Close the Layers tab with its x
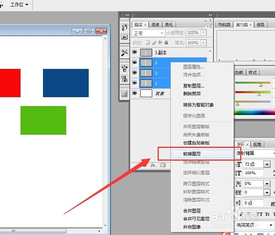Viewport: 275px width, 235px height. [145, 25]
